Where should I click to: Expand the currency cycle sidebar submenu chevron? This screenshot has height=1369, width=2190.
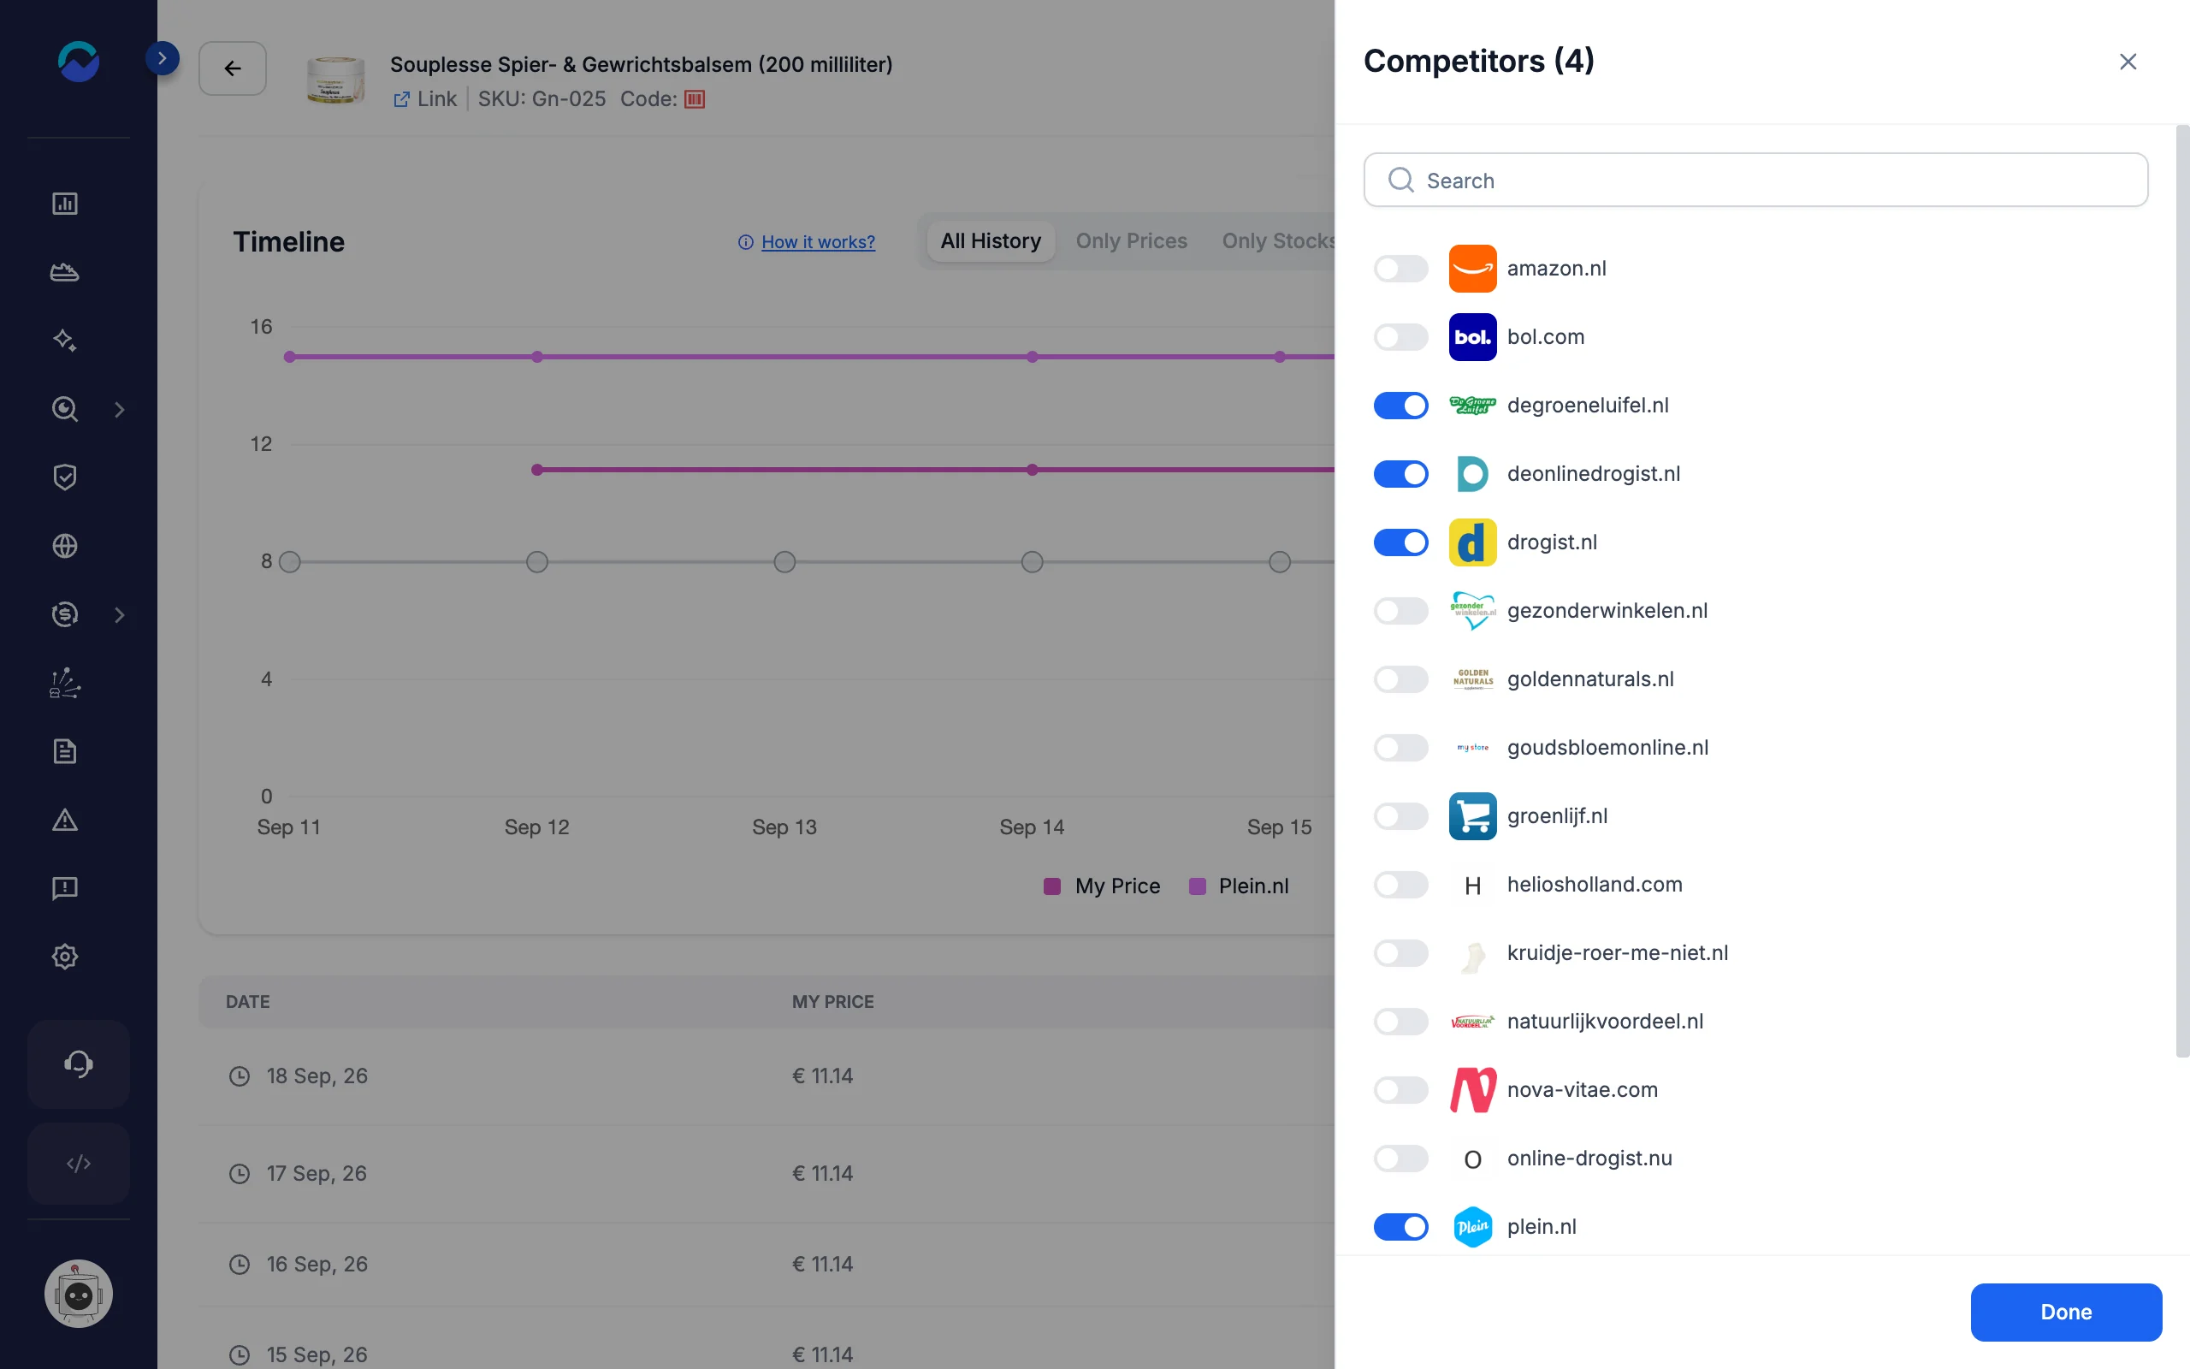click(x=120, y=616)
